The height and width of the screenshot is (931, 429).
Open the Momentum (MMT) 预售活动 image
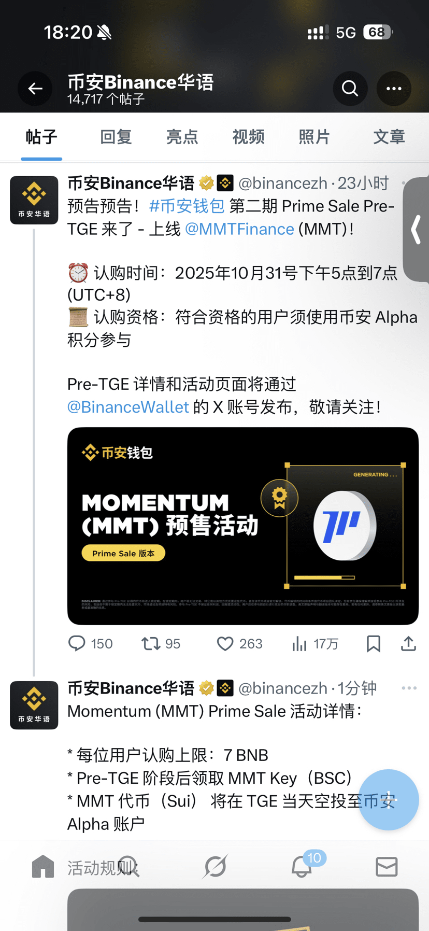[243, 526]
